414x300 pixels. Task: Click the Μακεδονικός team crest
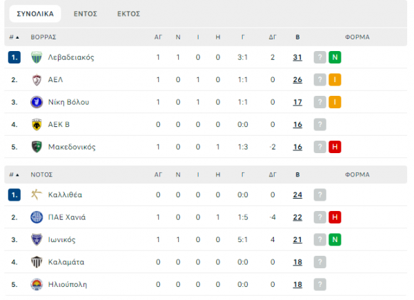tap(37, 147)
